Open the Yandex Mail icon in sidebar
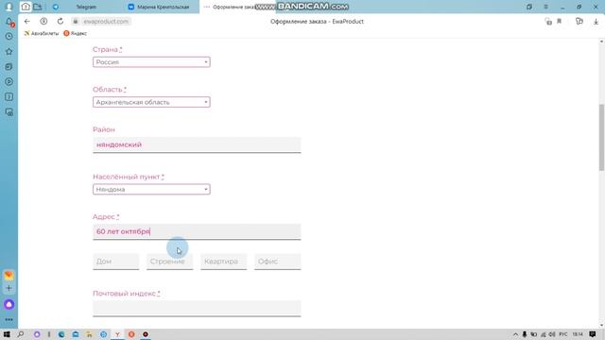The image size is (605, 340). pyautogui.click(x=9, y=275)
